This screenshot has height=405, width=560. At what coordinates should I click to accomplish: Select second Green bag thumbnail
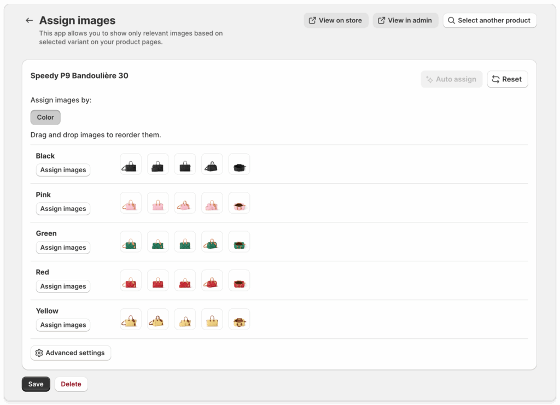158,242
